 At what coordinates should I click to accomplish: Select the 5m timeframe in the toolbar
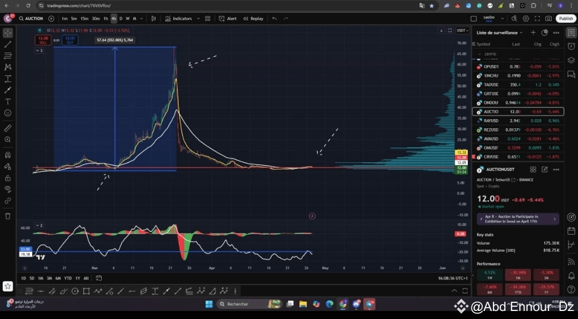(x=73, y=18)
